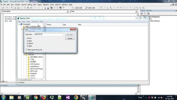The image size is (177, 100).
Task: Open the Registry Editor Edit menu
Action: tap(24, 22)
